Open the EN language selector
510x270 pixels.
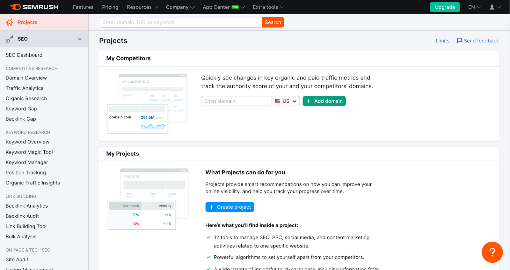point(475,7)
